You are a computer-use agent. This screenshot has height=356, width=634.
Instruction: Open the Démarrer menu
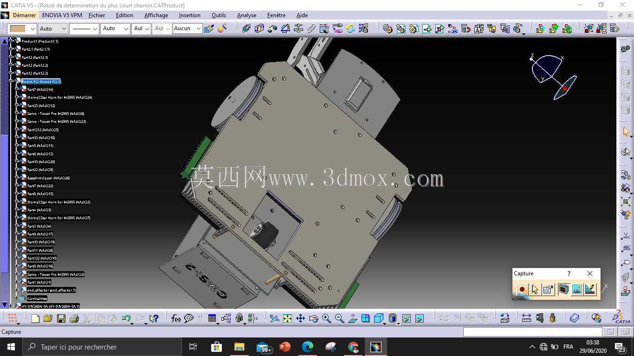[24, 15]
